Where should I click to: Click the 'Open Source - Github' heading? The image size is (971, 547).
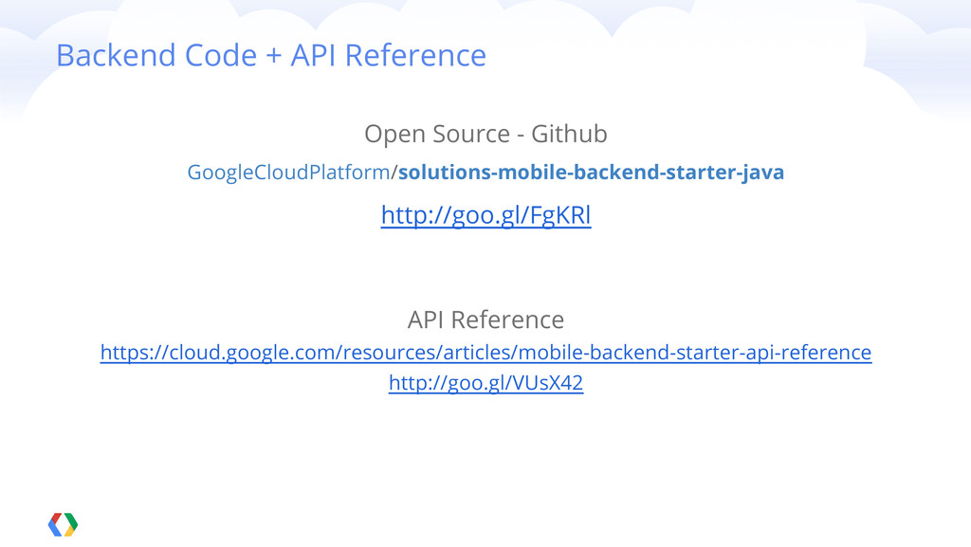point(485,134)
